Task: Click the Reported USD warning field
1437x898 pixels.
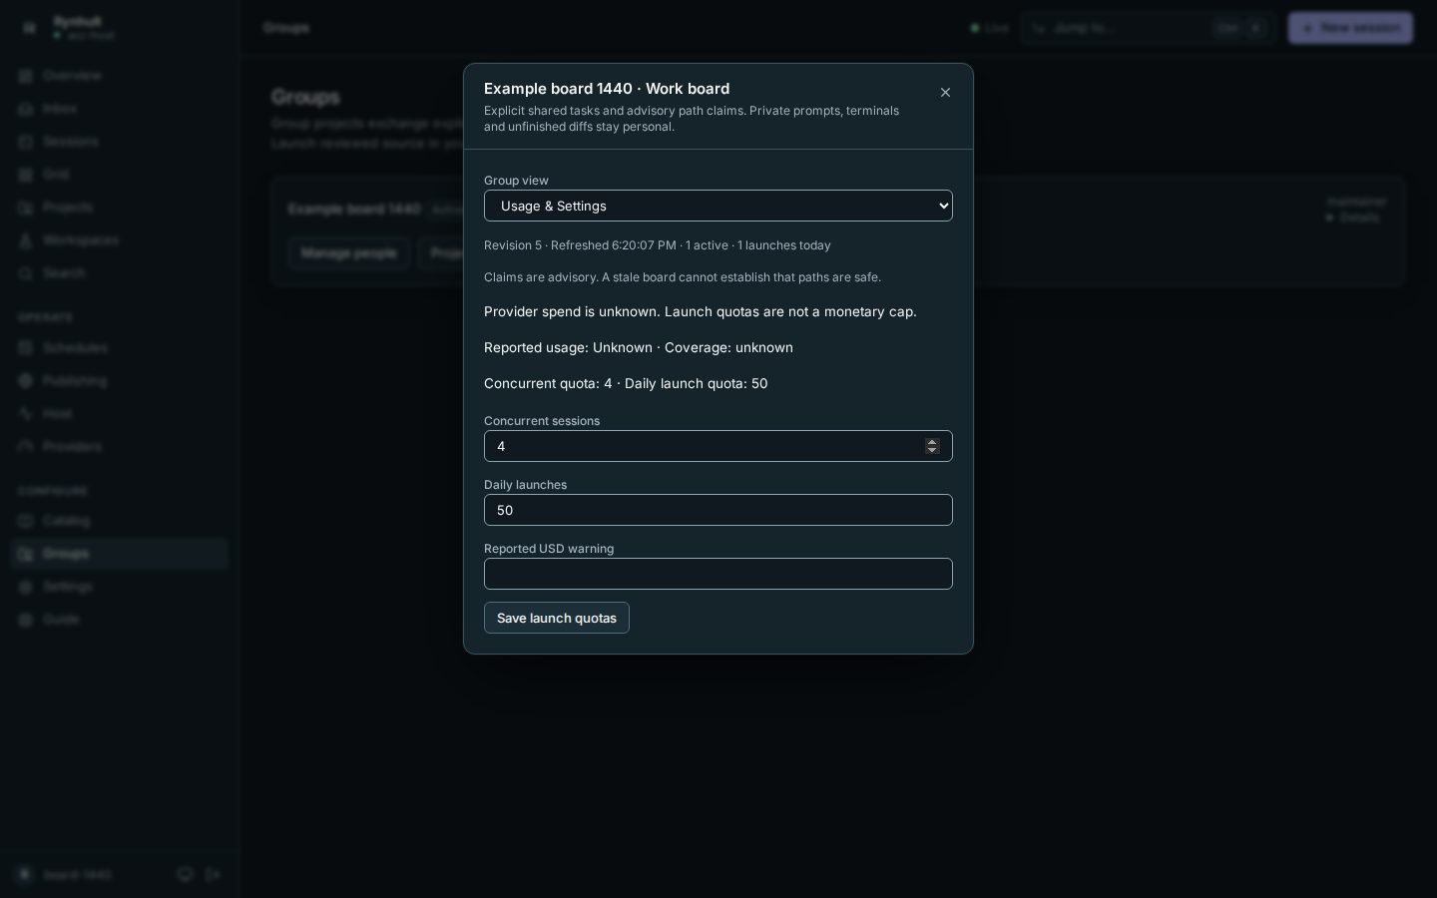Action: (x=718, y=574)
